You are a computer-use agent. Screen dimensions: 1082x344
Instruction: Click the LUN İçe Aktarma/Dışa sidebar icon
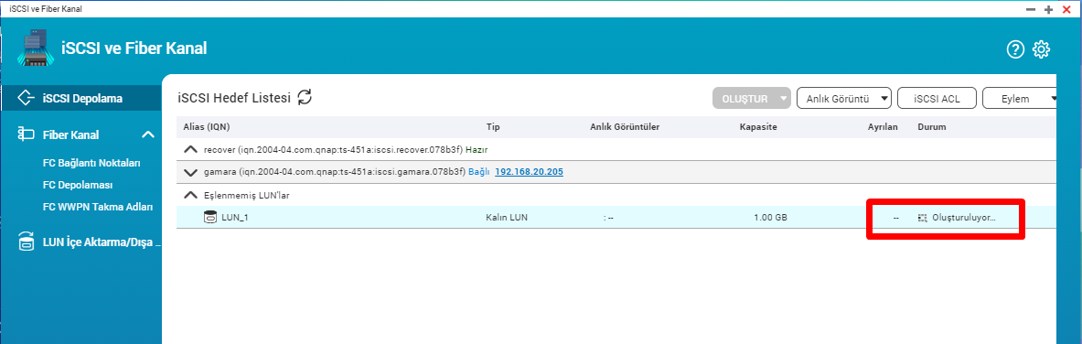tap(26, 242)
